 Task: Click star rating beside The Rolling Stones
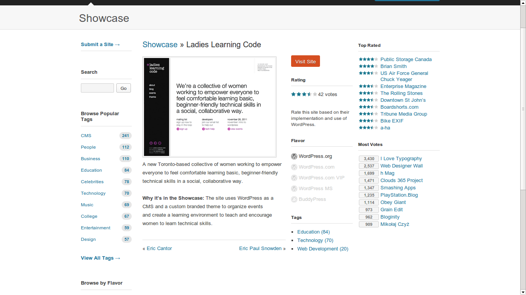coord(369,93)
